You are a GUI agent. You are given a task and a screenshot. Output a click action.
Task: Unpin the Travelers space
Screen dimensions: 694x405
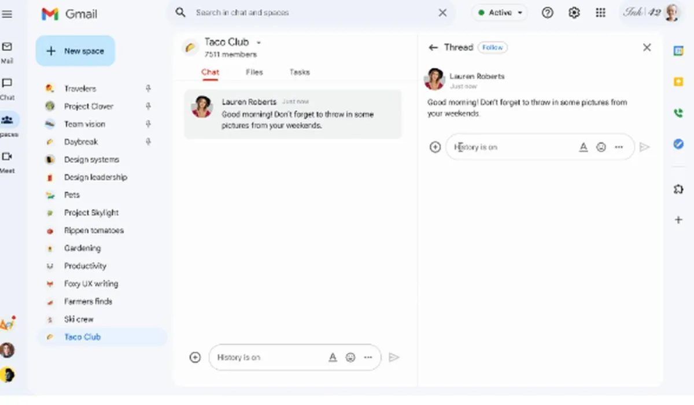click(149, 88)
